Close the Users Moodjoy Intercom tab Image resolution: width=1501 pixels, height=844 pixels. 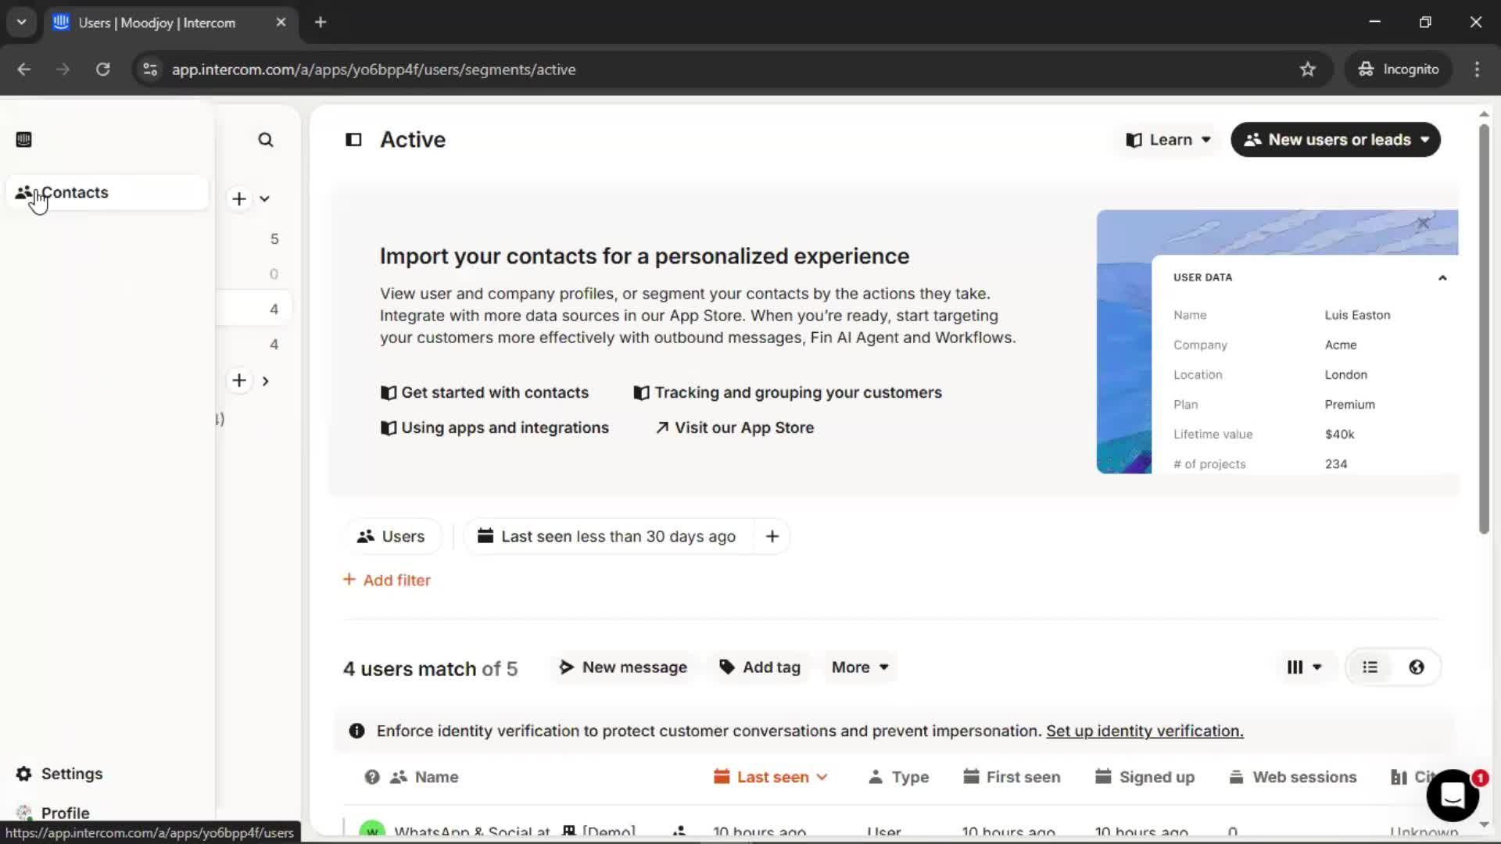coord(281,23)
